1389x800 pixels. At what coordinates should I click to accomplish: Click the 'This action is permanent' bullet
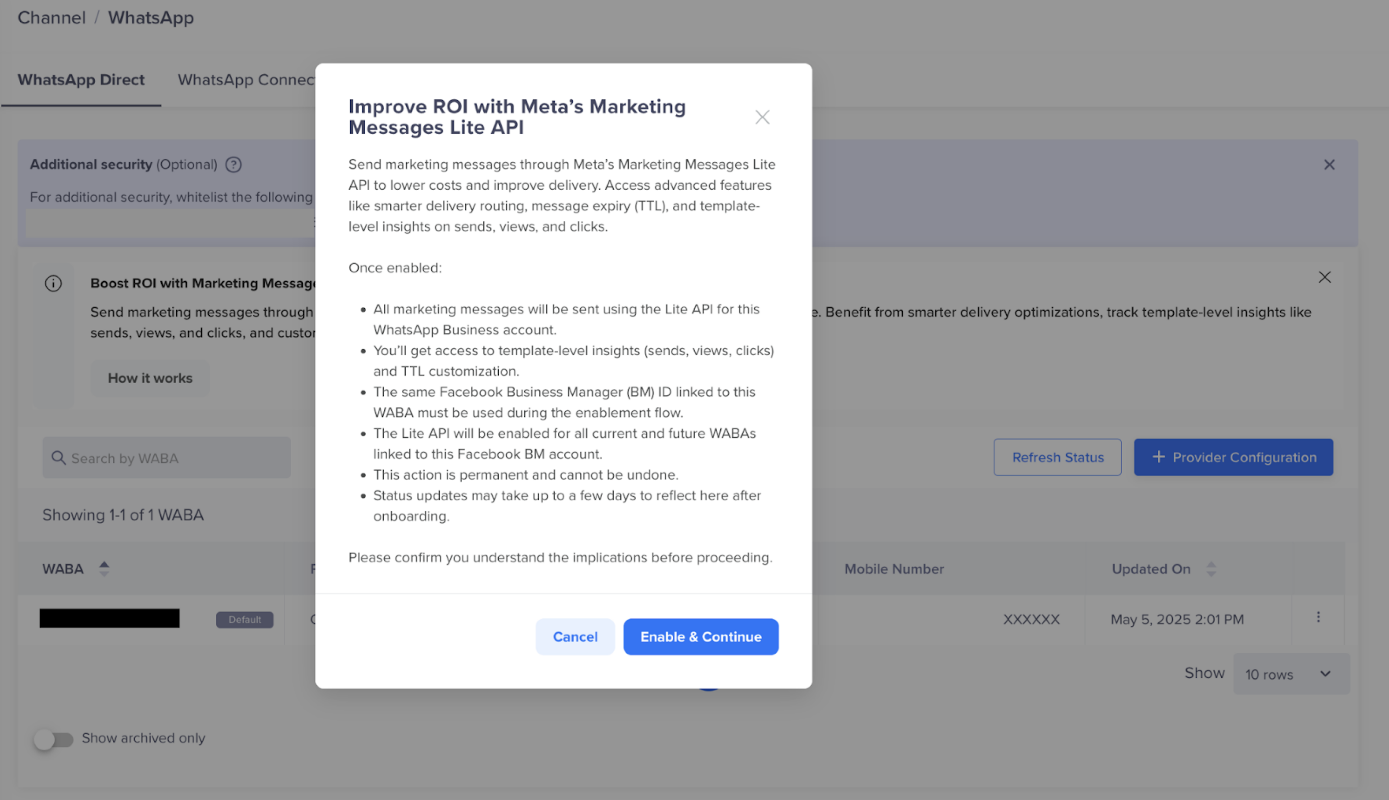tap(526, 475)
